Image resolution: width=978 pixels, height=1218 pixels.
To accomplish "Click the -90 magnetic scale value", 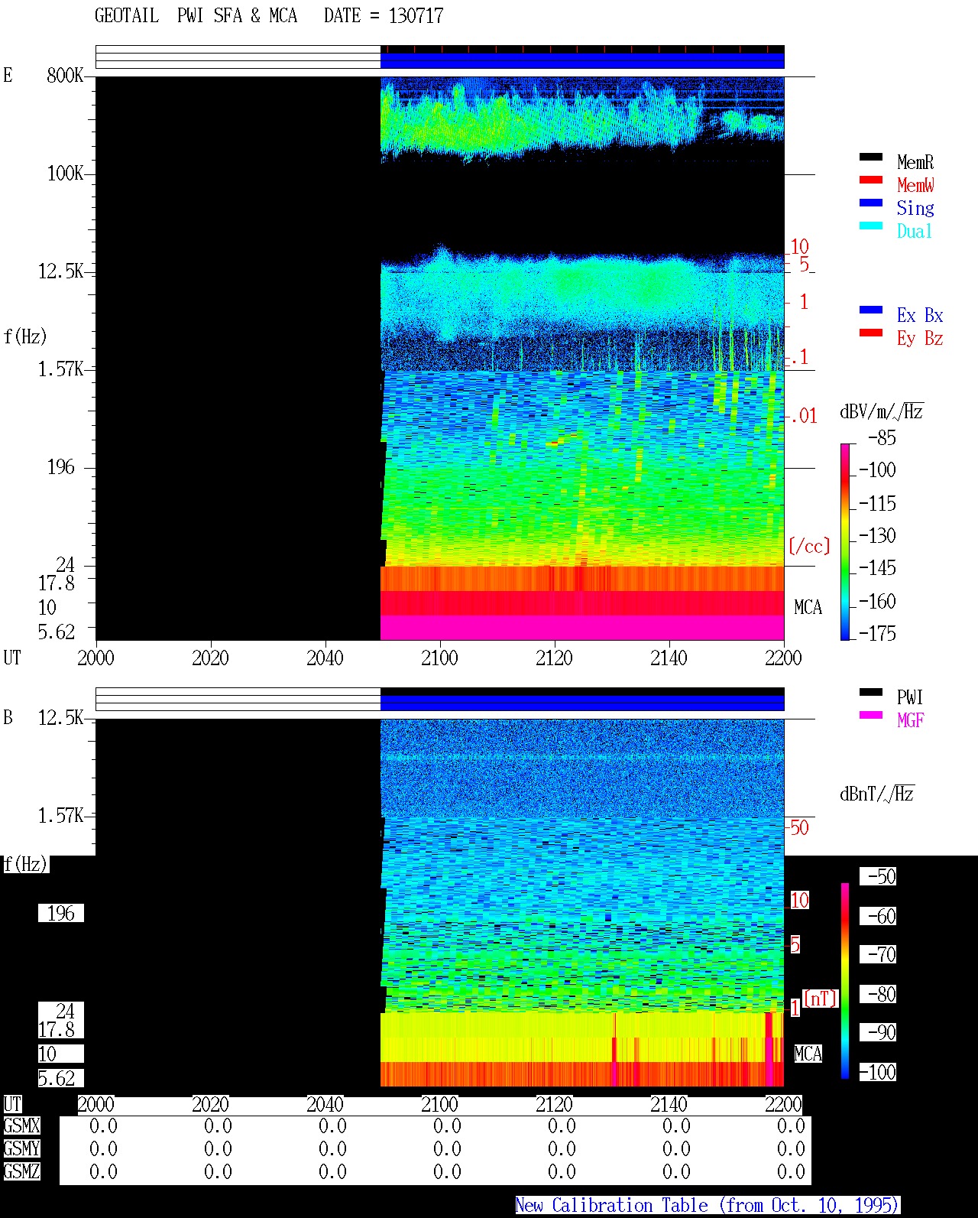I will point(878,1032).
